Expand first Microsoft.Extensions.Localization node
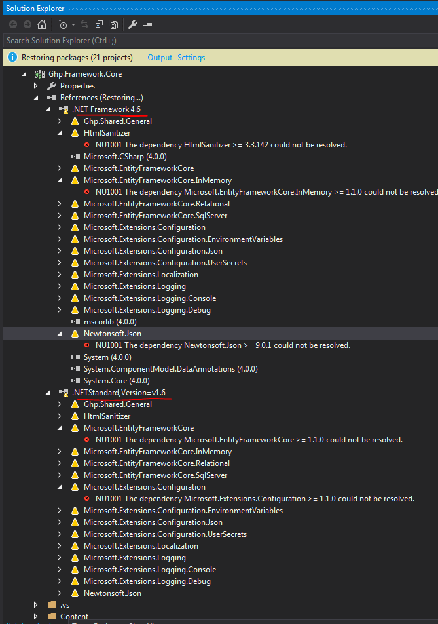The image size is (438, 624). [x=59, y=275]
